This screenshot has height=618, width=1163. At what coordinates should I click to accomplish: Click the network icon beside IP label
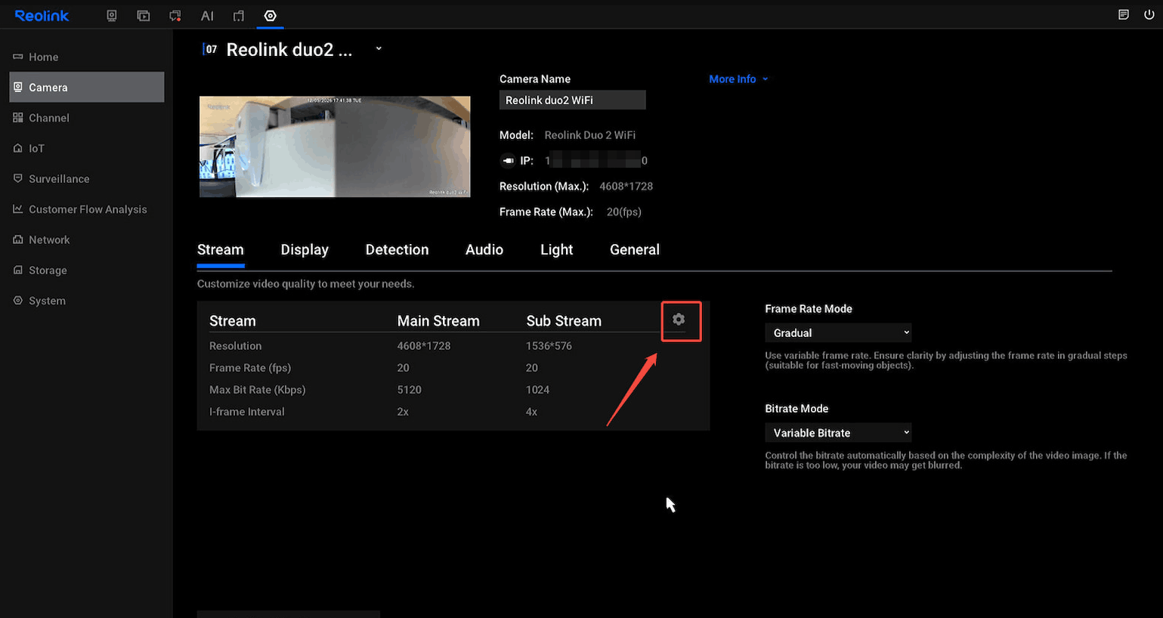508,160
